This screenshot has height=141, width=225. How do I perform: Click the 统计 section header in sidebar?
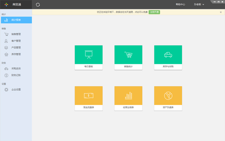(4, 14)
